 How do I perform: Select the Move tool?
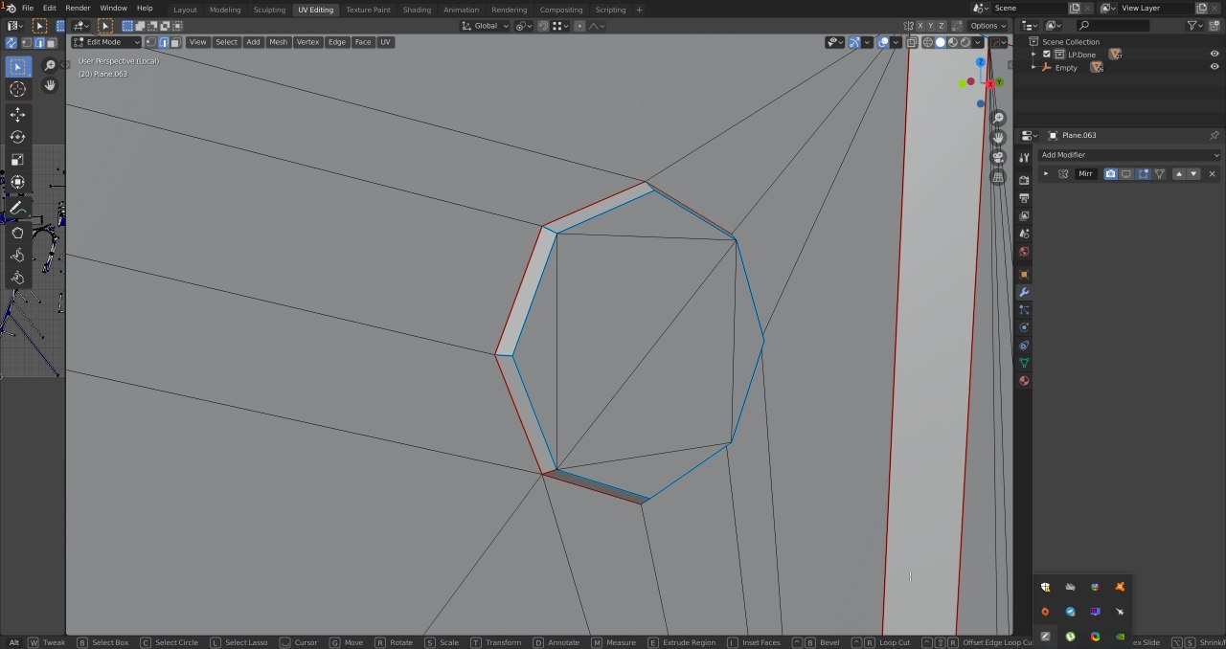point(17,115)
